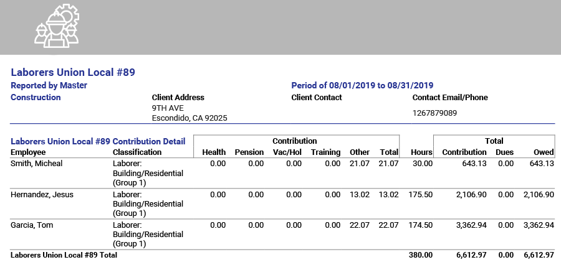Click the reporting period date range

pyautogui.click(x=362, y=85)
